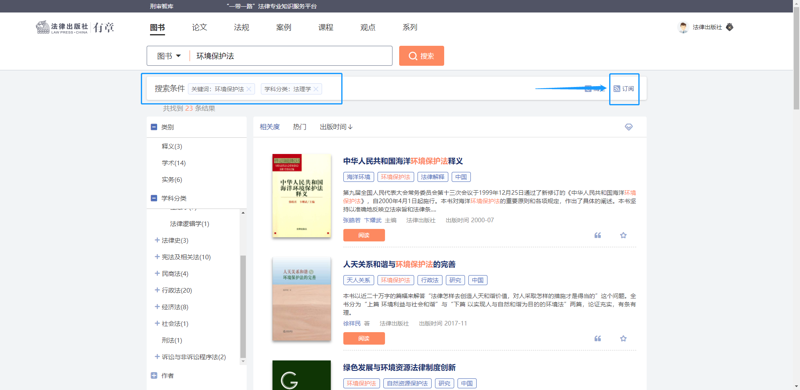Collapse the 学科分类 filter section
The image size is (800, 390).
[154, 198]
